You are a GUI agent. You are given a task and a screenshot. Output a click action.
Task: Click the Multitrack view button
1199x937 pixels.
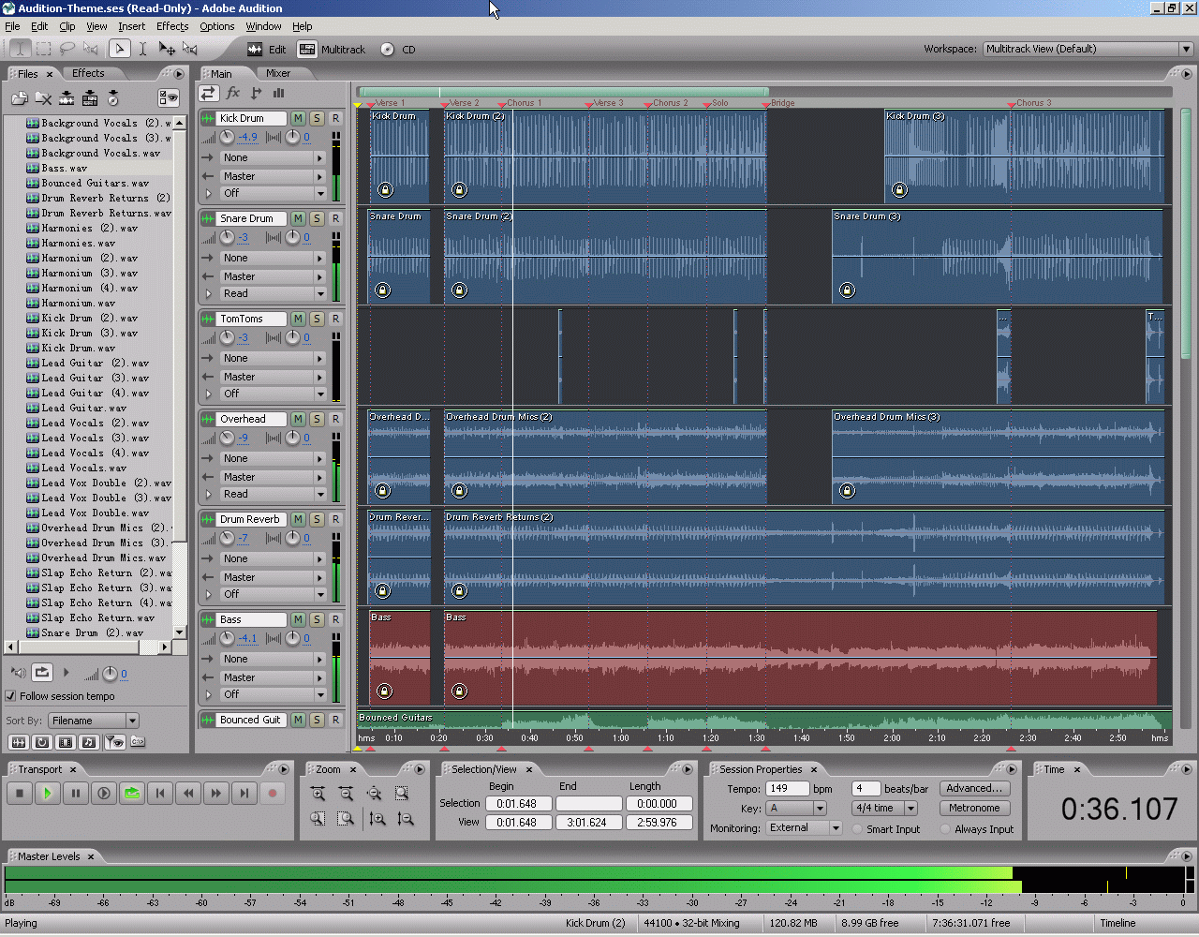[x=333, y=50]
